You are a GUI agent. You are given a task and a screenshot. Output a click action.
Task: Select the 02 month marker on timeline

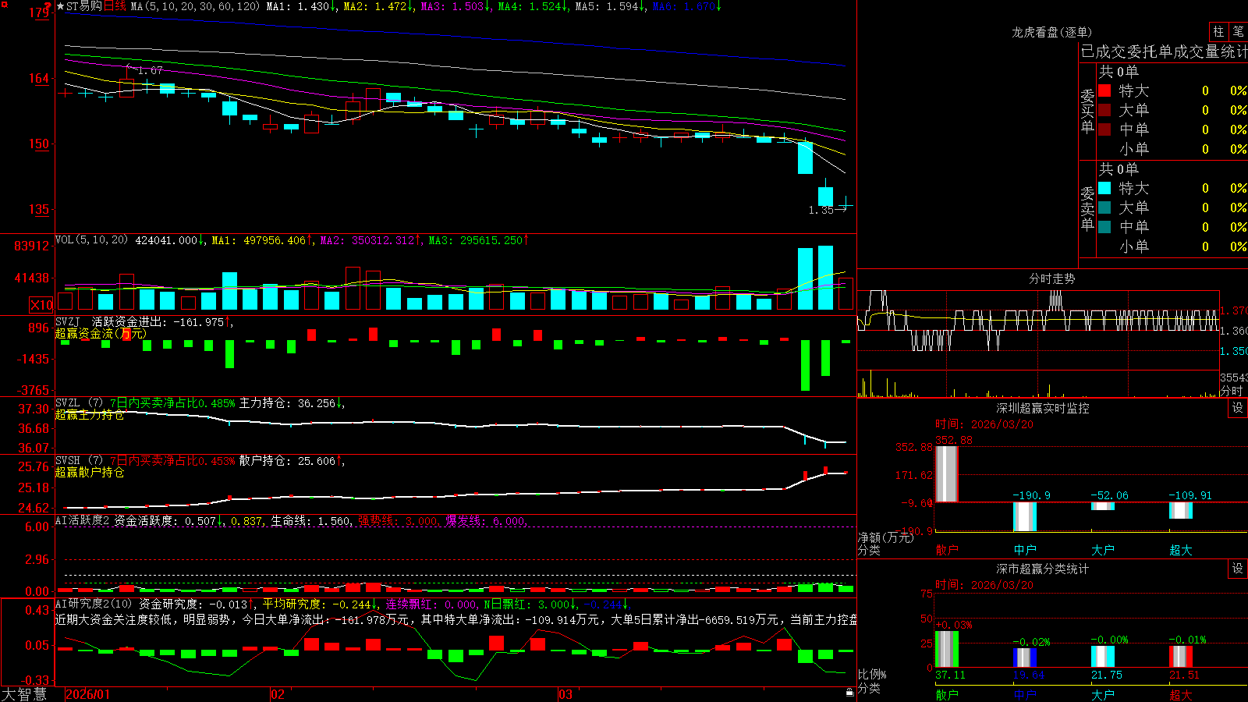(x=277, y=694)
